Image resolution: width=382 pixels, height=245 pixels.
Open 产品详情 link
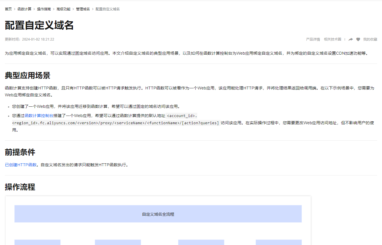point(313,39)
